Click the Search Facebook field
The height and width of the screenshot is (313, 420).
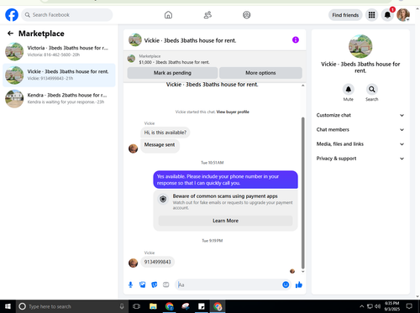67,15
